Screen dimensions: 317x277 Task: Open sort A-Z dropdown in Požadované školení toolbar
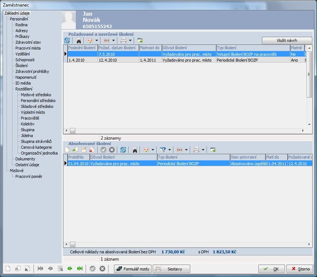coord(97,40)
